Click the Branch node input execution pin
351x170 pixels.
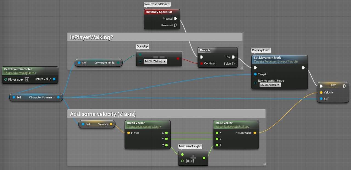pyautogui.click(x=202, y=57)
